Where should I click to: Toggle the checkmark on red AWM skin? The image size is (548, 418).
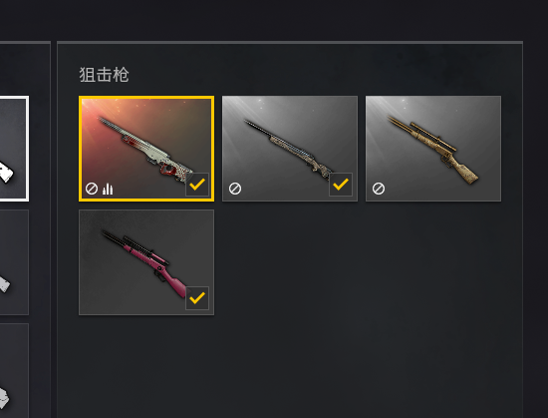point(197,185)
